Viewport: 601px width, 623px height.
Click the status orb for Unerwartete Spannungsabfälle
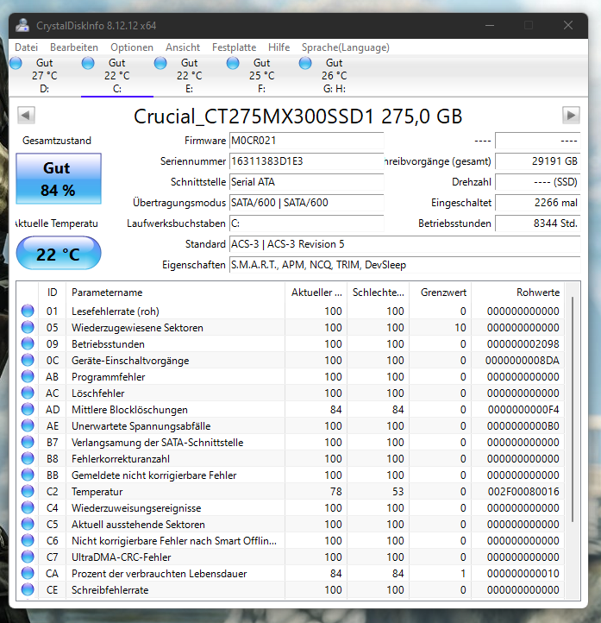(28, 425)
